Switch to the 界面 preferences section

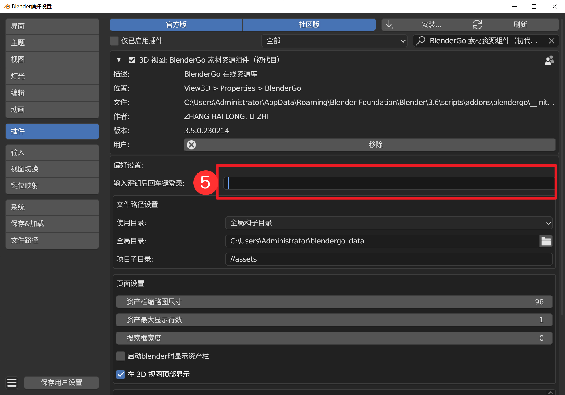52,26
